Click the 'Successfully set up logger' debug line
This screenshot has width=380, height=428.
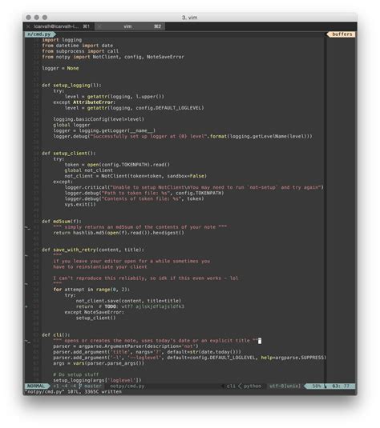[x=183, y=137]
